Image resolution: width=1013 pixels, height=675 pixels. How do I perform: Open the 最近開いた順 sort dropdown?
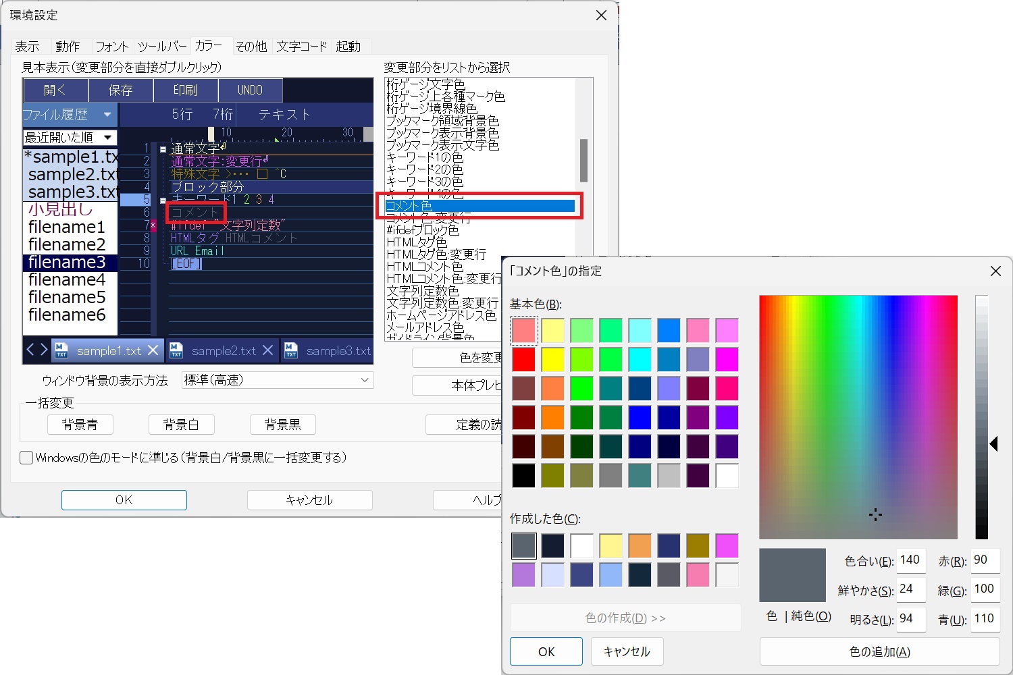pos(107,138)
